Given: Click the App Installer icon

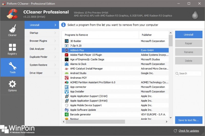Looking at the screenshot, I should [67, 92].
